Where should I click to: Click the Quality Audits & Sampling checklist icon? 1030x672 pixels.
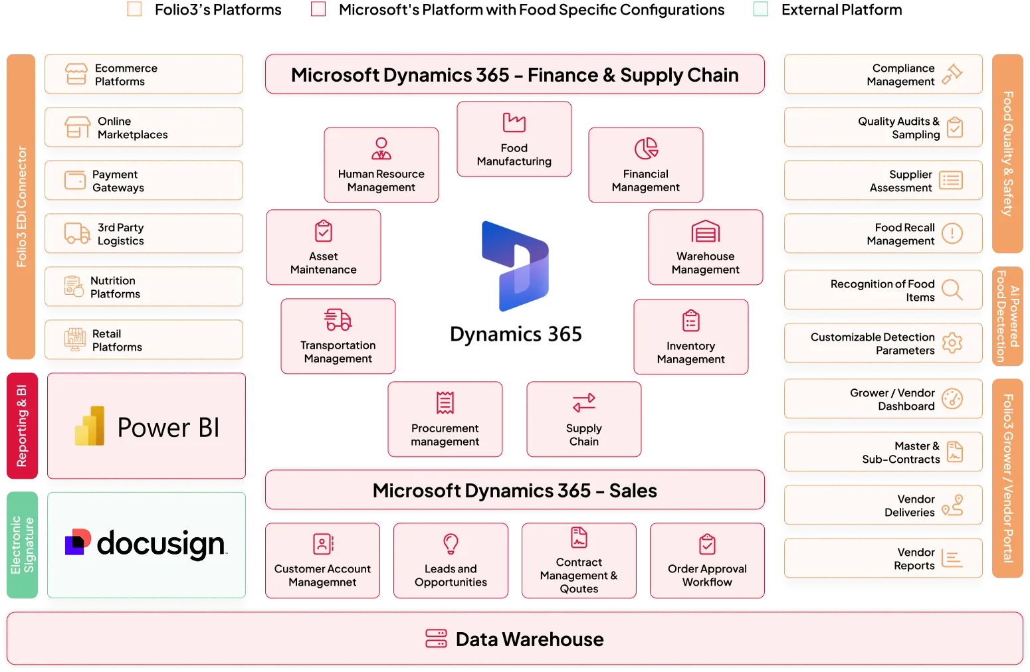coord(955,127)
